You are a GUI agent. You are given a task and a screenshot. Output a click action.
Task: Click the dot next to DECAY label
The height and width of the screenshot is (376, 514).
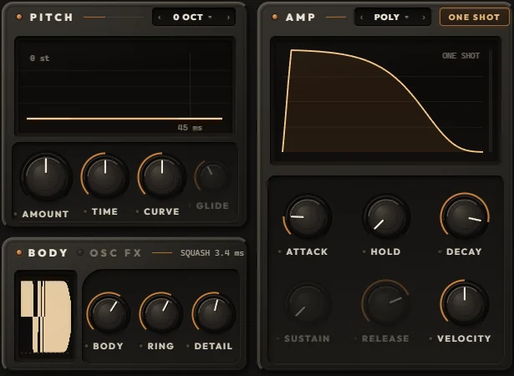coord(440,252)
